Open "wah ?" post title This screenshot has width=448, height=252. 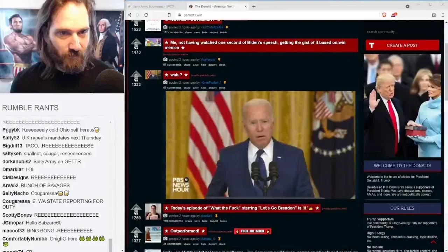pyautogui.click(x=176, y=75)
